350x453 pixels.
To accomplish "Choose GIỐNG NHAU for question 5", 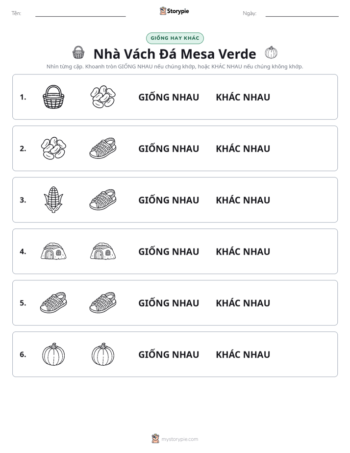I will pyautogui.click(x=169, y=303).
